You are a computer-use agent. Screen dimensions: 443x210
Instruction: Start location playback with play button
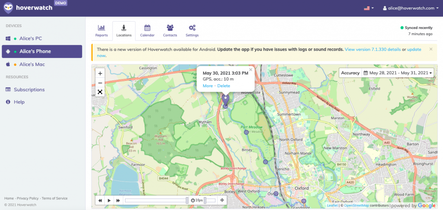pos(109,200)
